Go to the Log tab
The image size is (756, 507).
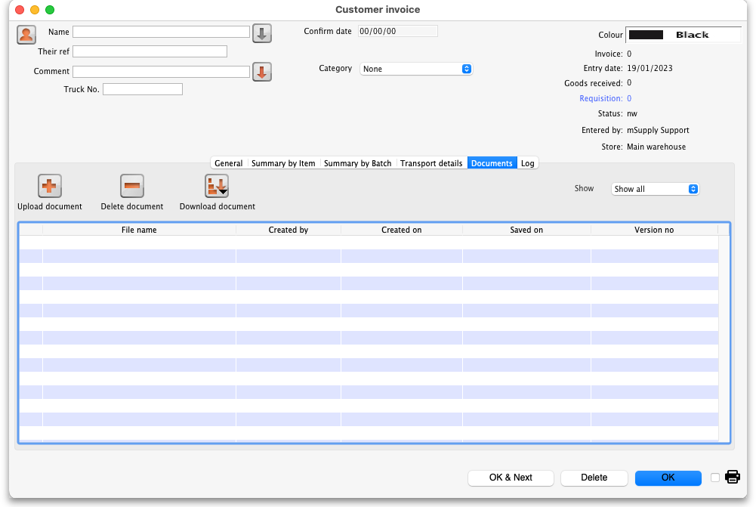[x=527, y=163]
